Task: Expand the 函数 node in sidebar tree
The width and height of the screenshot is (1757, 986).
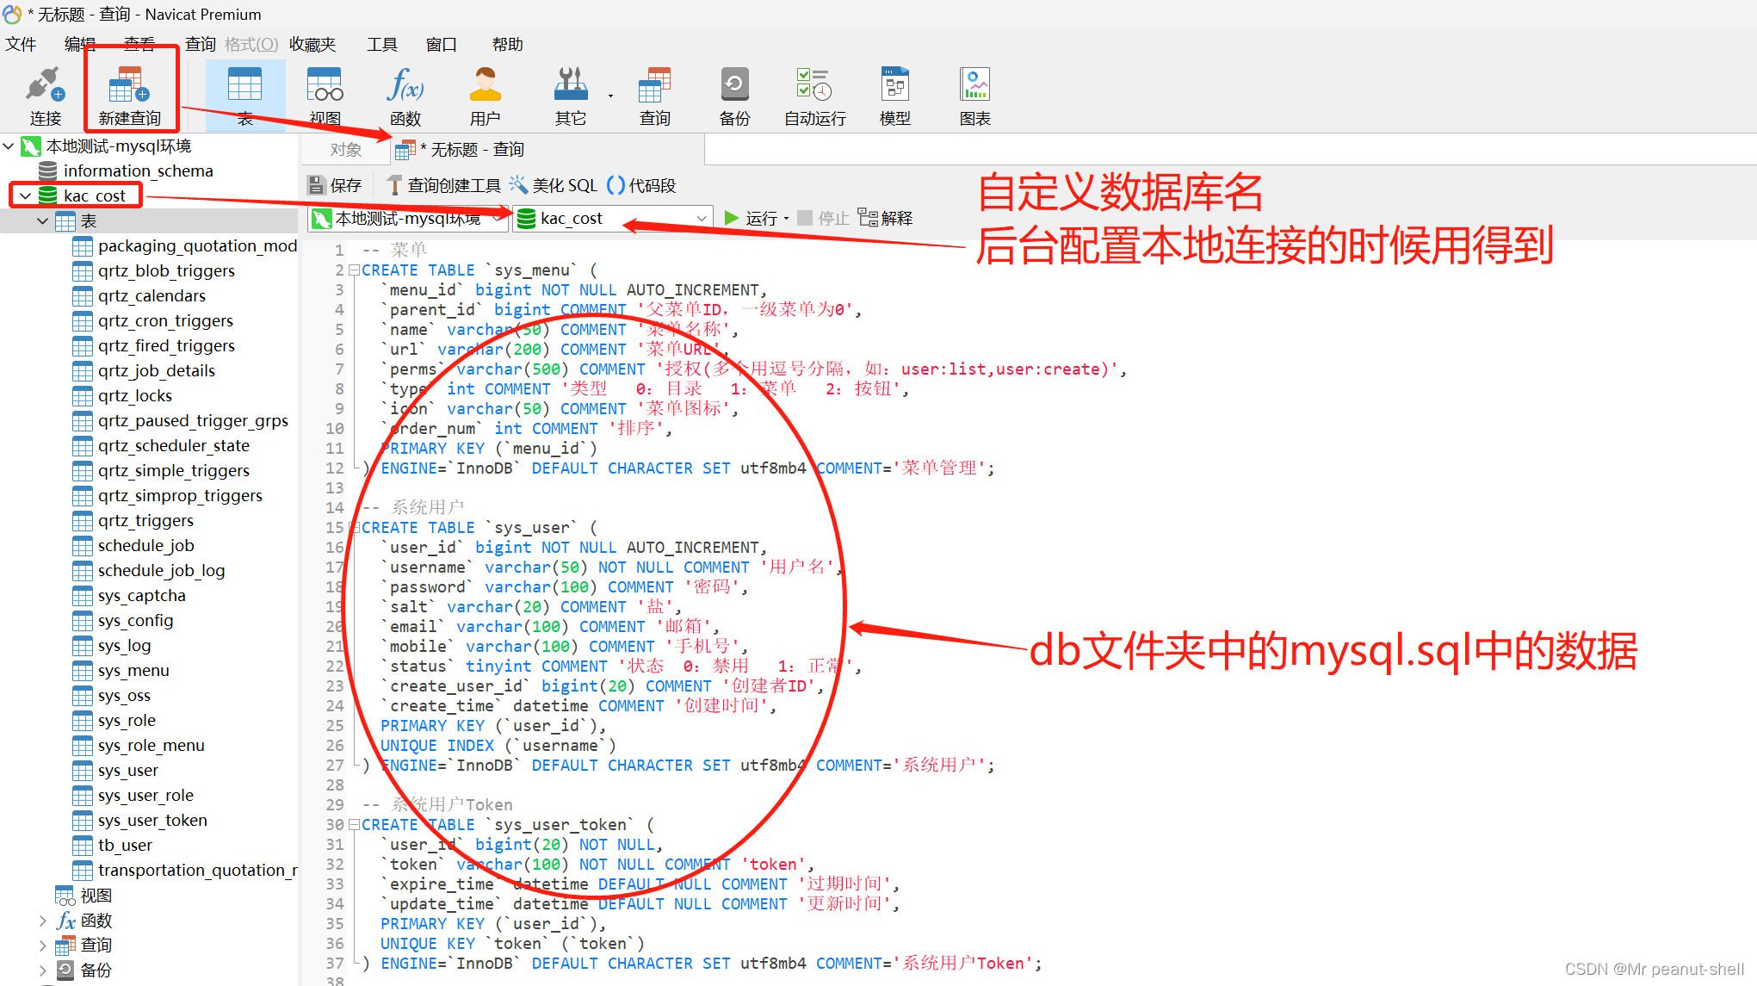Action: 42,921
